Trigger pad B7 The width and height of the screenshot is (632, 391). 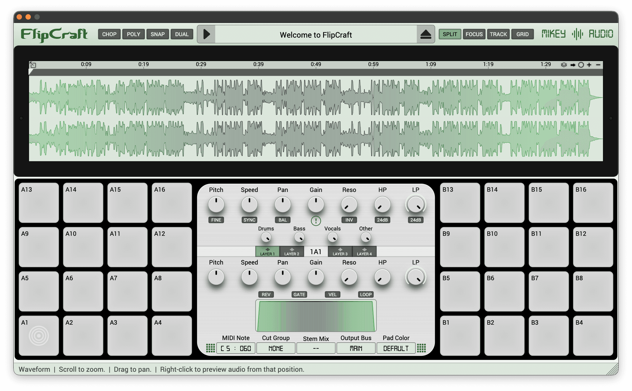pos(548,291)
